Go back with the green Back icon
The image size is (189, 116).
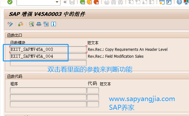click(x=83, y=2)
